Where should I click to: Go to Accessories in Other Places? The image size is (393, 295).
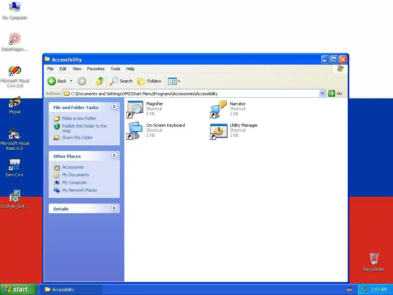tap(73, 167)
